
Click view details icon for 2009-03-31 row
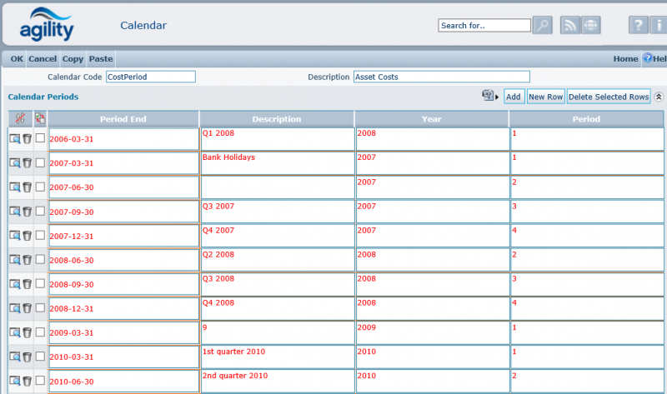[15, 332]
